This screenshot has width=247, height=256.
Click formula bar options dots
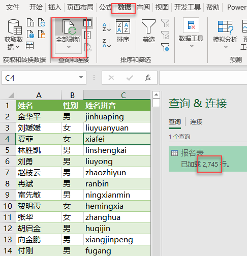point(94,78)
